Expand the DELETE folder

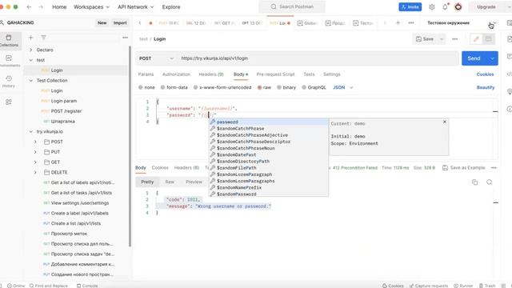[35, 173]
